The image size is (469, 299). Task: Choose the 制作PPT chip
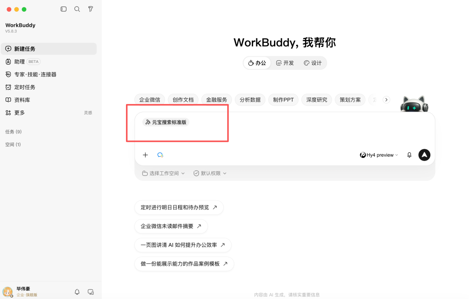[283, 100]
